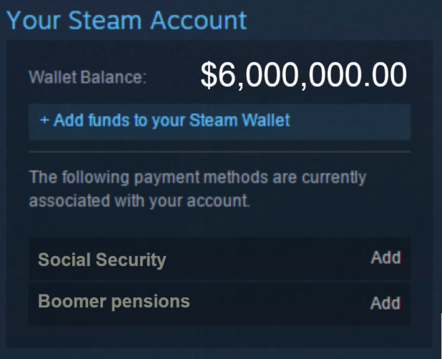Click the blank middle of the Boomer pensions row
The height and width of the screenshot is (359, 442).
pos(279,302)
